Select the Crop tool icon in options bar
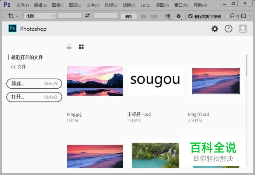 pos(10,16)
